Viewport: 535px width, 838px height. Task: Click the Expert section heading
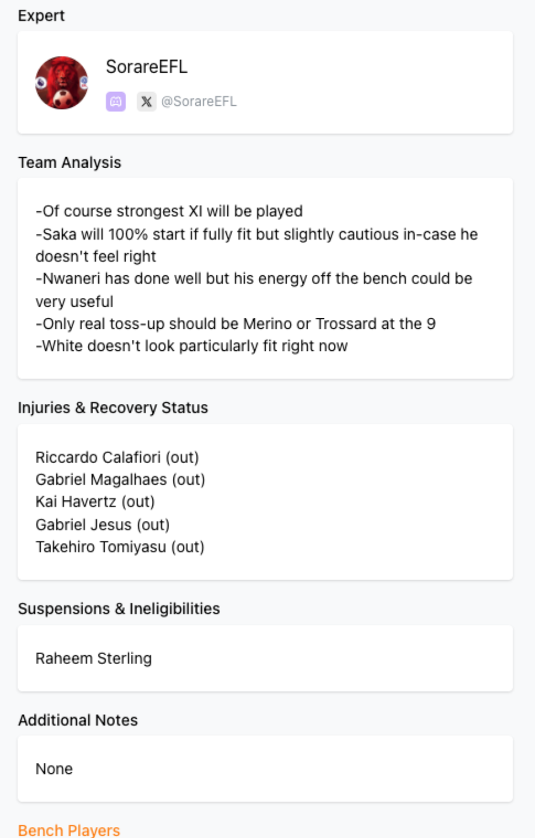pyautogui.click(x=41, y=15)
